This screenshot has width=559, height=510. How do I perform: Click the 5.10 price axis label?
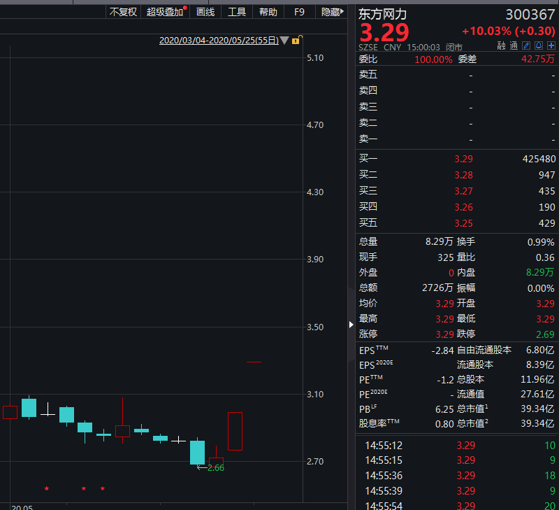pyautogui.click(x=315, y=58)
